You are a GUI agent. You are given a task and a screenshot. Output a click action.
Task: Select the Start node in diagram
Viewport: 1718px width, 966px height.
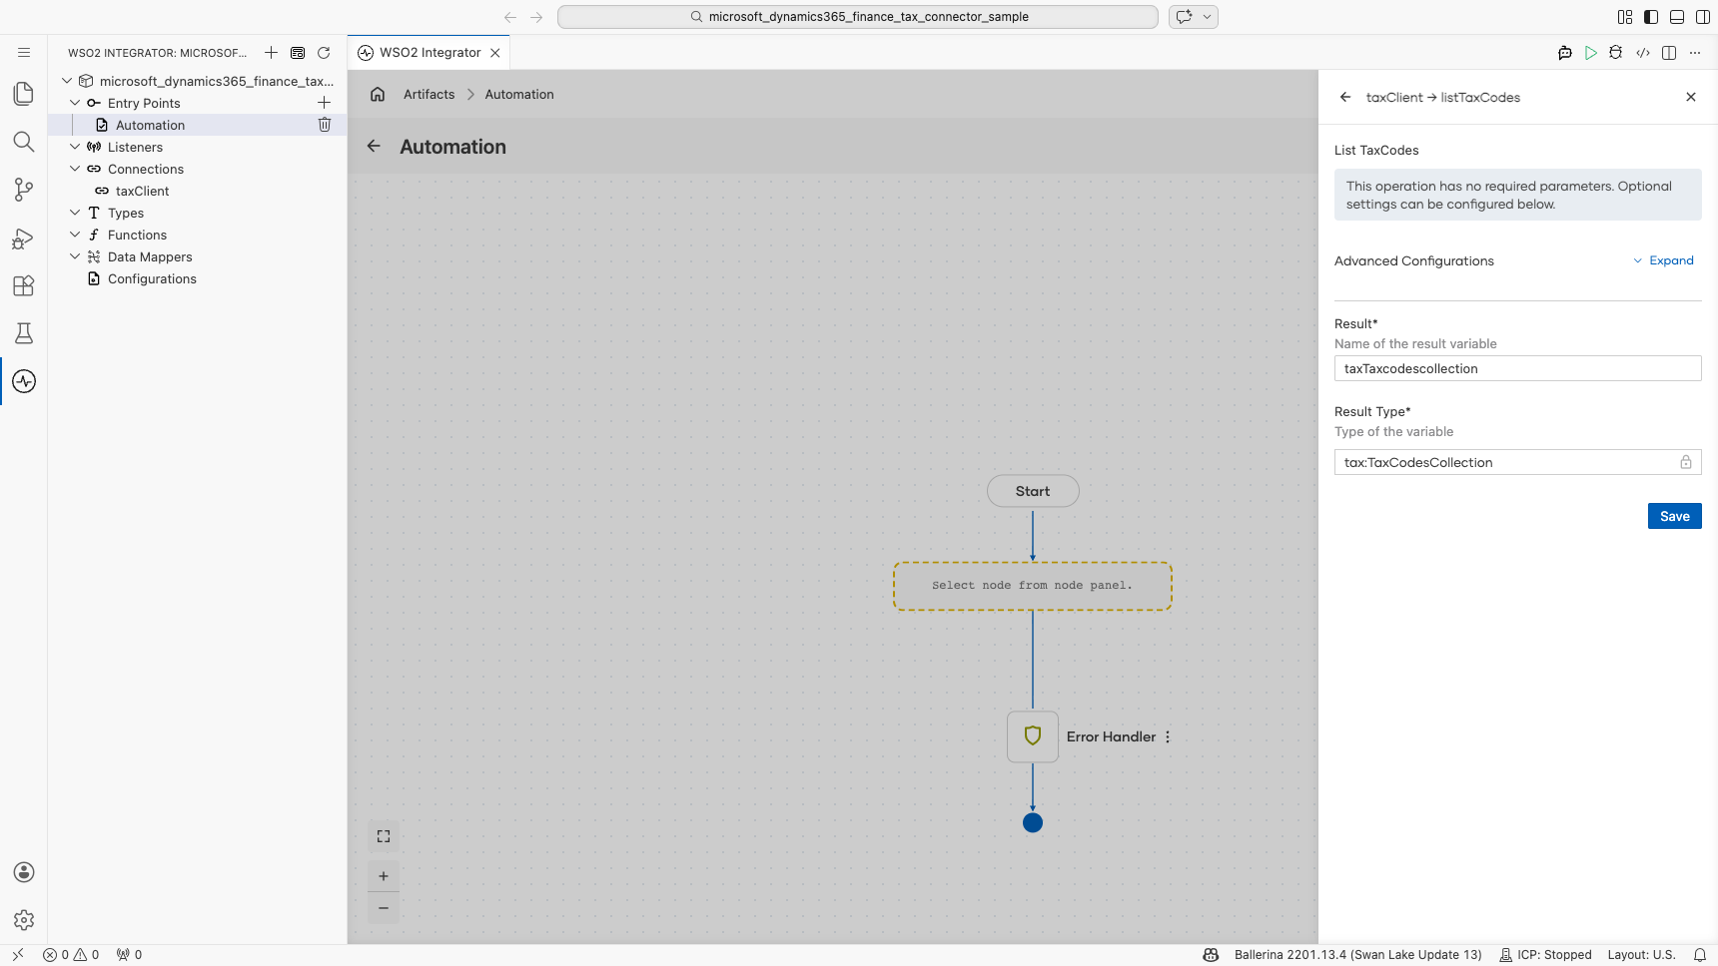(1033, 491)
